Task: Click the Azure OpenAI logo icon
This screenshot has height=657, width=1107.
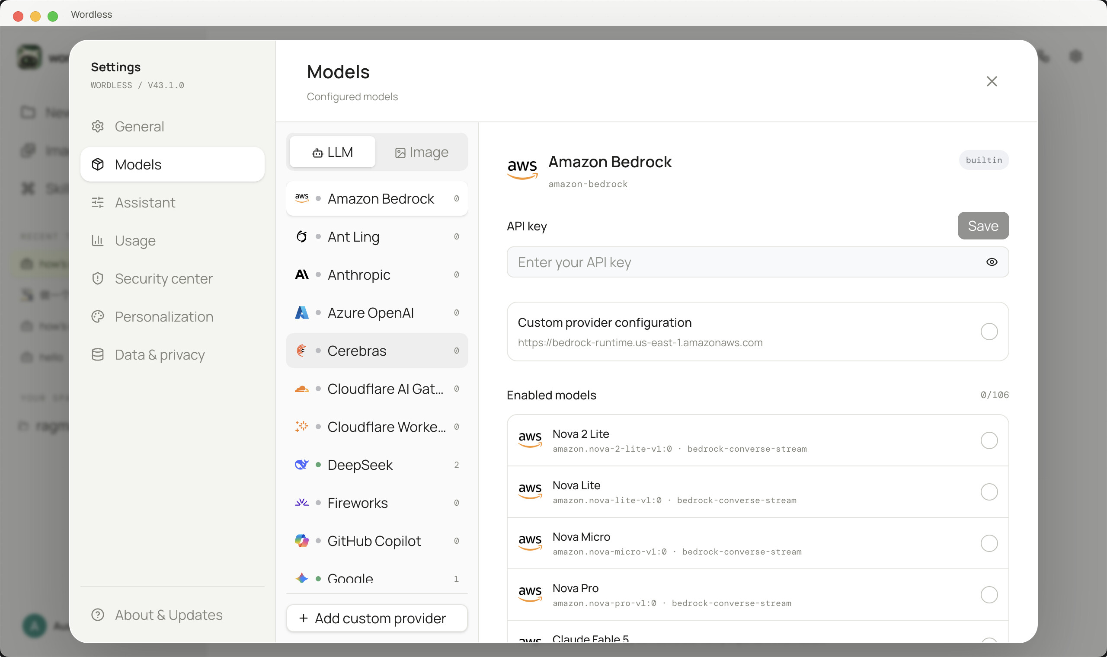Action: 301,313
